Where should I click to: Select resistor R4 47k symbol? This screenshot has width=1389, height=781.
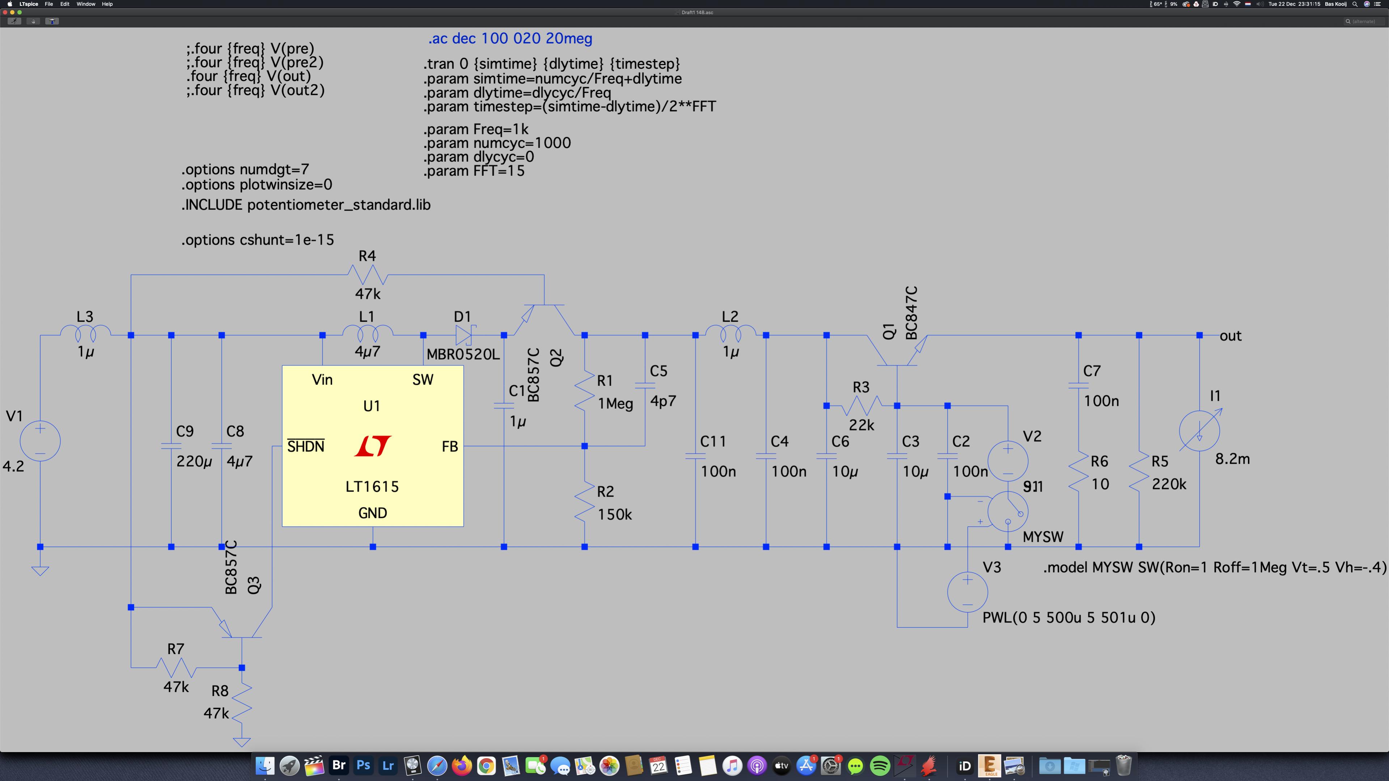pos(367,275)
